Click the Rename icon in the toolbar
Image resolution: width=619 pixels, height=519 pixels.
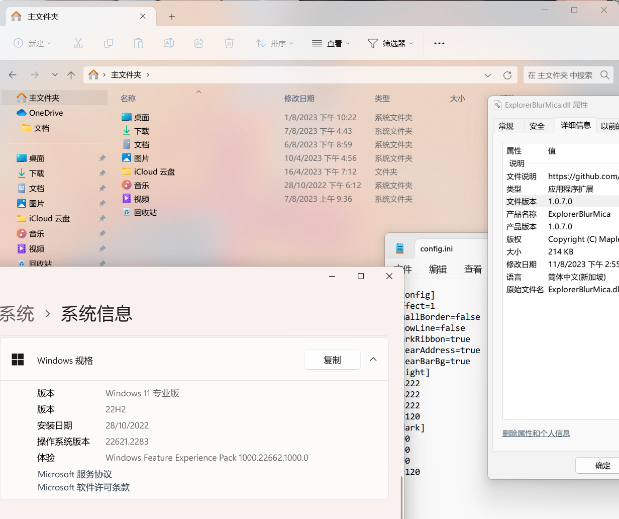pos(169,43)
